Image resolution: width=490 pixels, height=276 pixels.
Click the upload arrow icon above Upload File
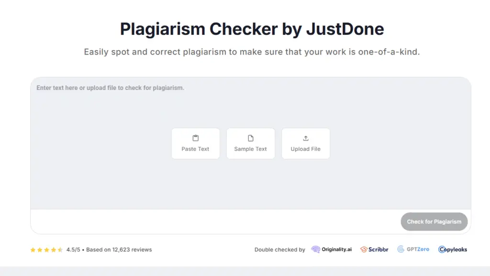tap(306, 138)
